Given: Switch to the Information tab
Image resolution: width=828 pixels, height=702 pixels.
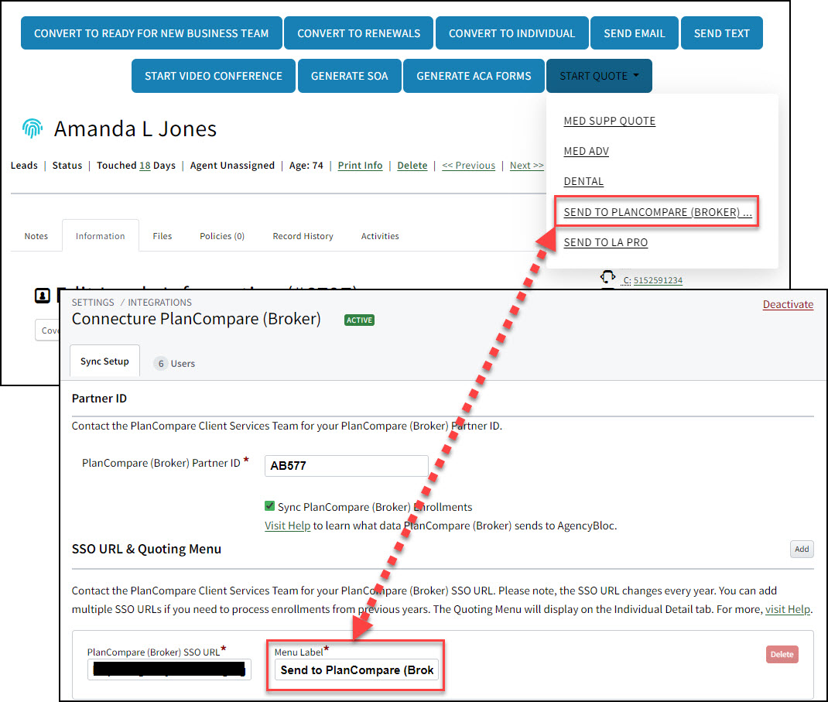Looking at the screenshot, I should [x=101, y=236].
